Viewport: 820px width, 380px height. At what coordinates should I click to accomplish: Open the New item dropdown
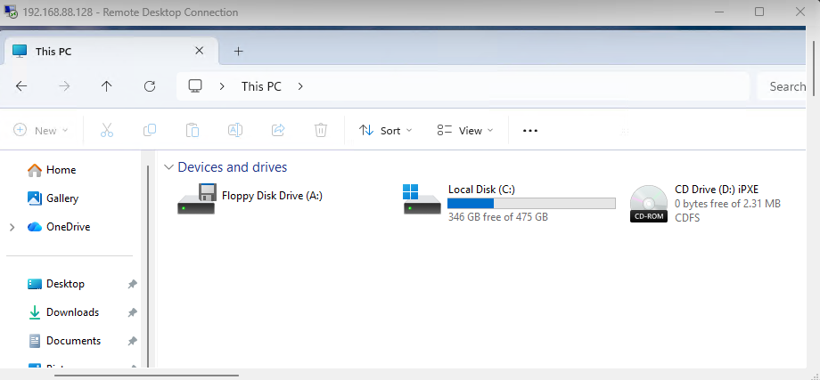(x=41, y=130)
